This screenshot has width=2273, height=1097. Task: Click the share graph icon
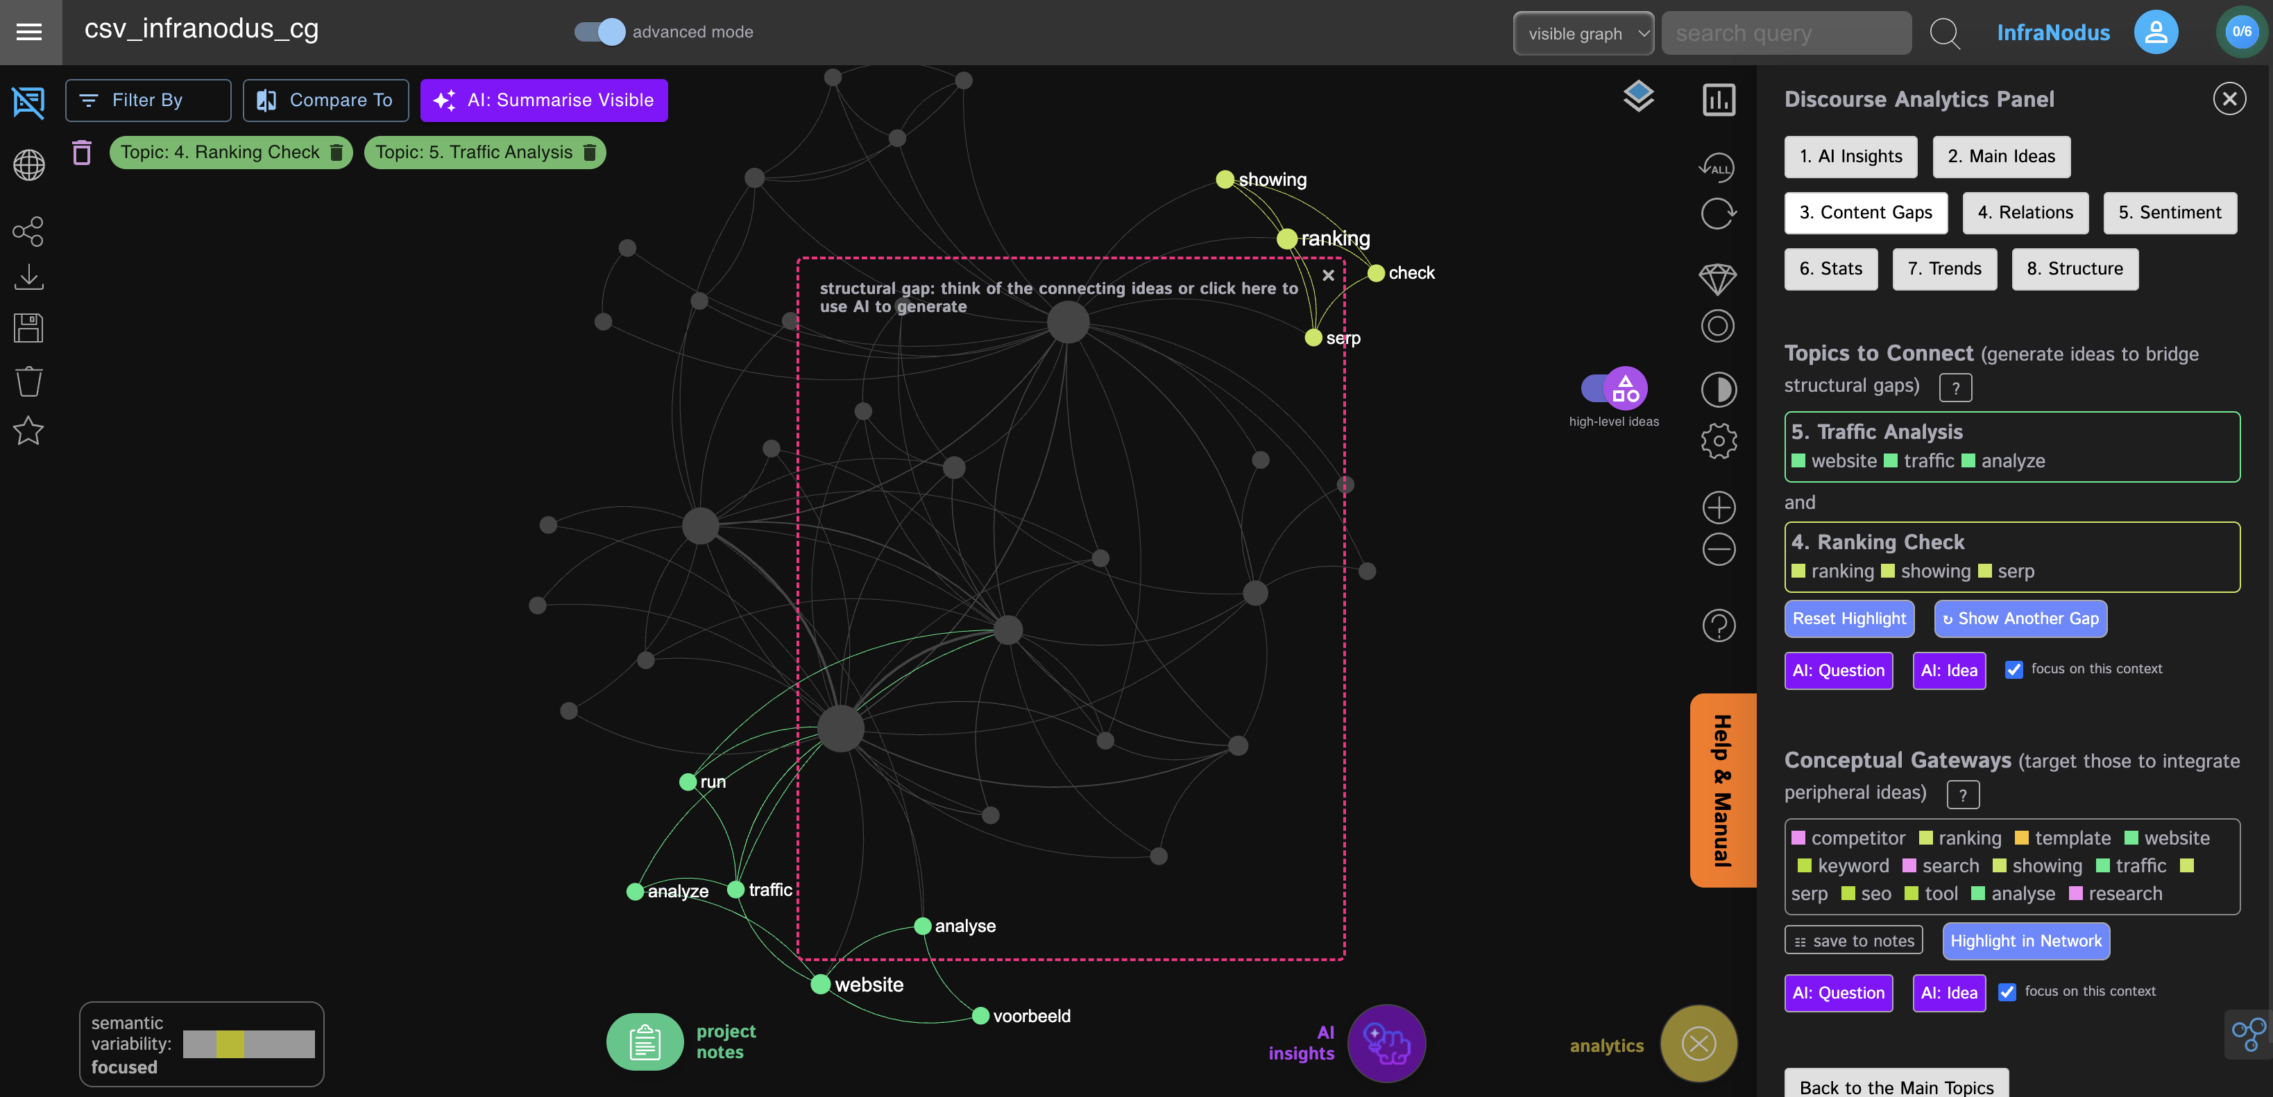coord(29,231)
